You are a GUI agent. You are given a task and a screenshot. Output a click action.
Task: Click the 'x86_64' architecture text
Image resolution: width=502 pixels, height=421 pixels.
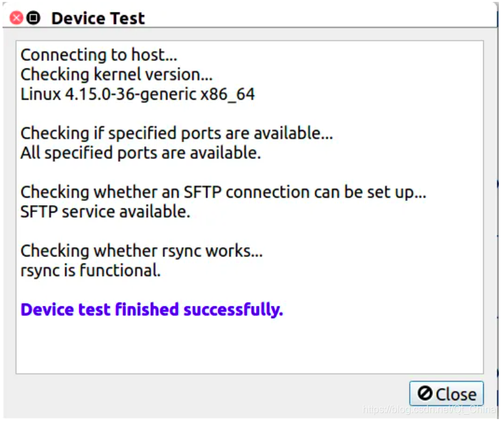(x=227, y=95)
